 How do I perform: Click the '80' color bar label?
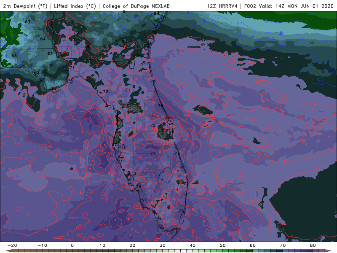click(313, 245)
